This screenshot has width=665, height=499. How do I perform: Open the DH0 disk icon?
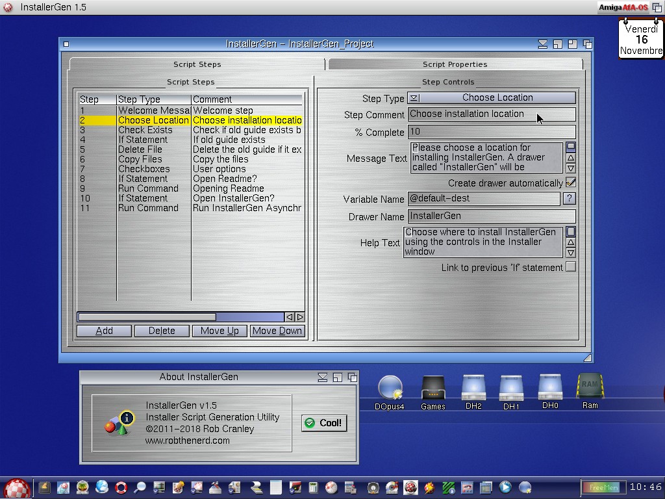click(x=550, y=387)
